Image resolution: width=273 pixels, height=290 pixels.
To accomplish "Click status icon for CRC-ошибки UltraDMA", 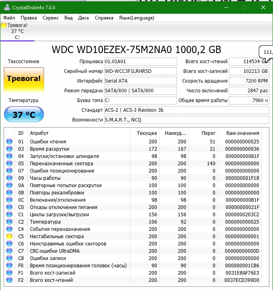I will tap(9, 251).
